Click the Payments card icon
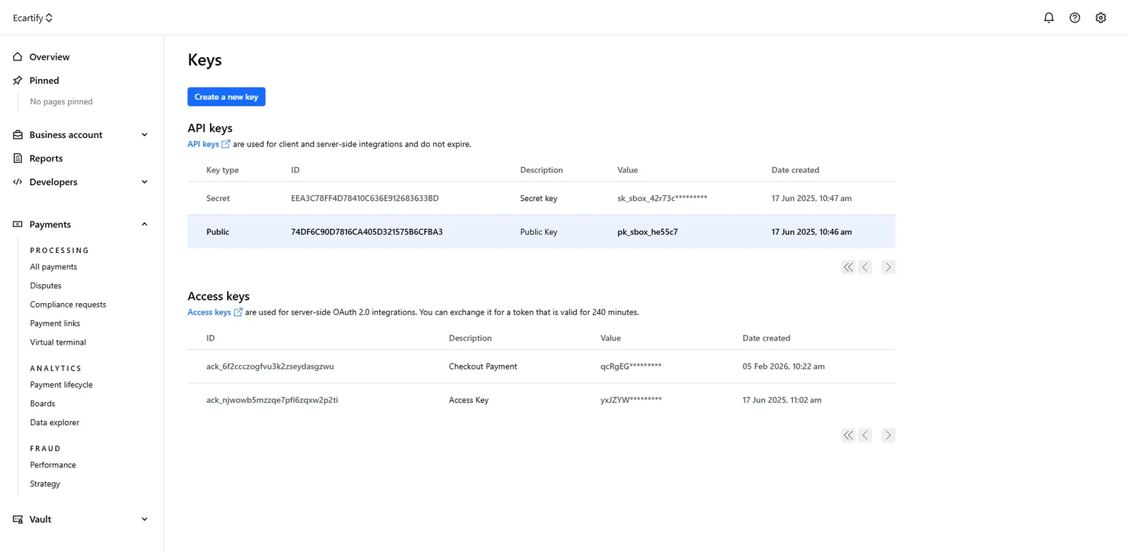 coord(18,224)
